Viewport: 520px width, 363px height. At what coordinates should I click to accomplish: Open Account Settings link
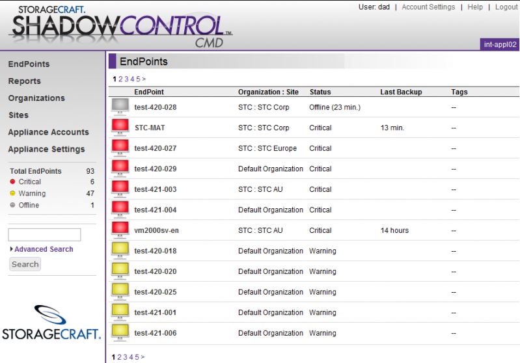click(428, 7)
